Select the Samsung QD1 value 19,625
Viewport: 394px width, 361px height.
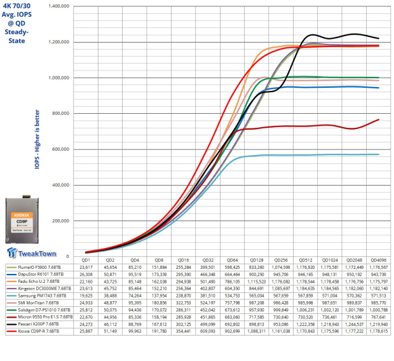click(86, 296)
